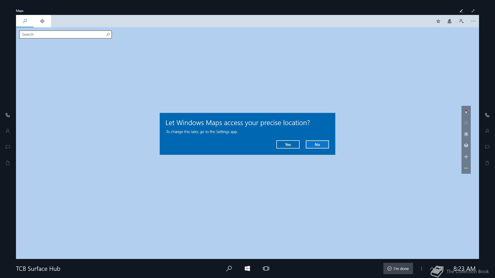Click the expand fullscreen arrow icon
Viewport: 495px width, 278px height.
[x=473, y=11]
